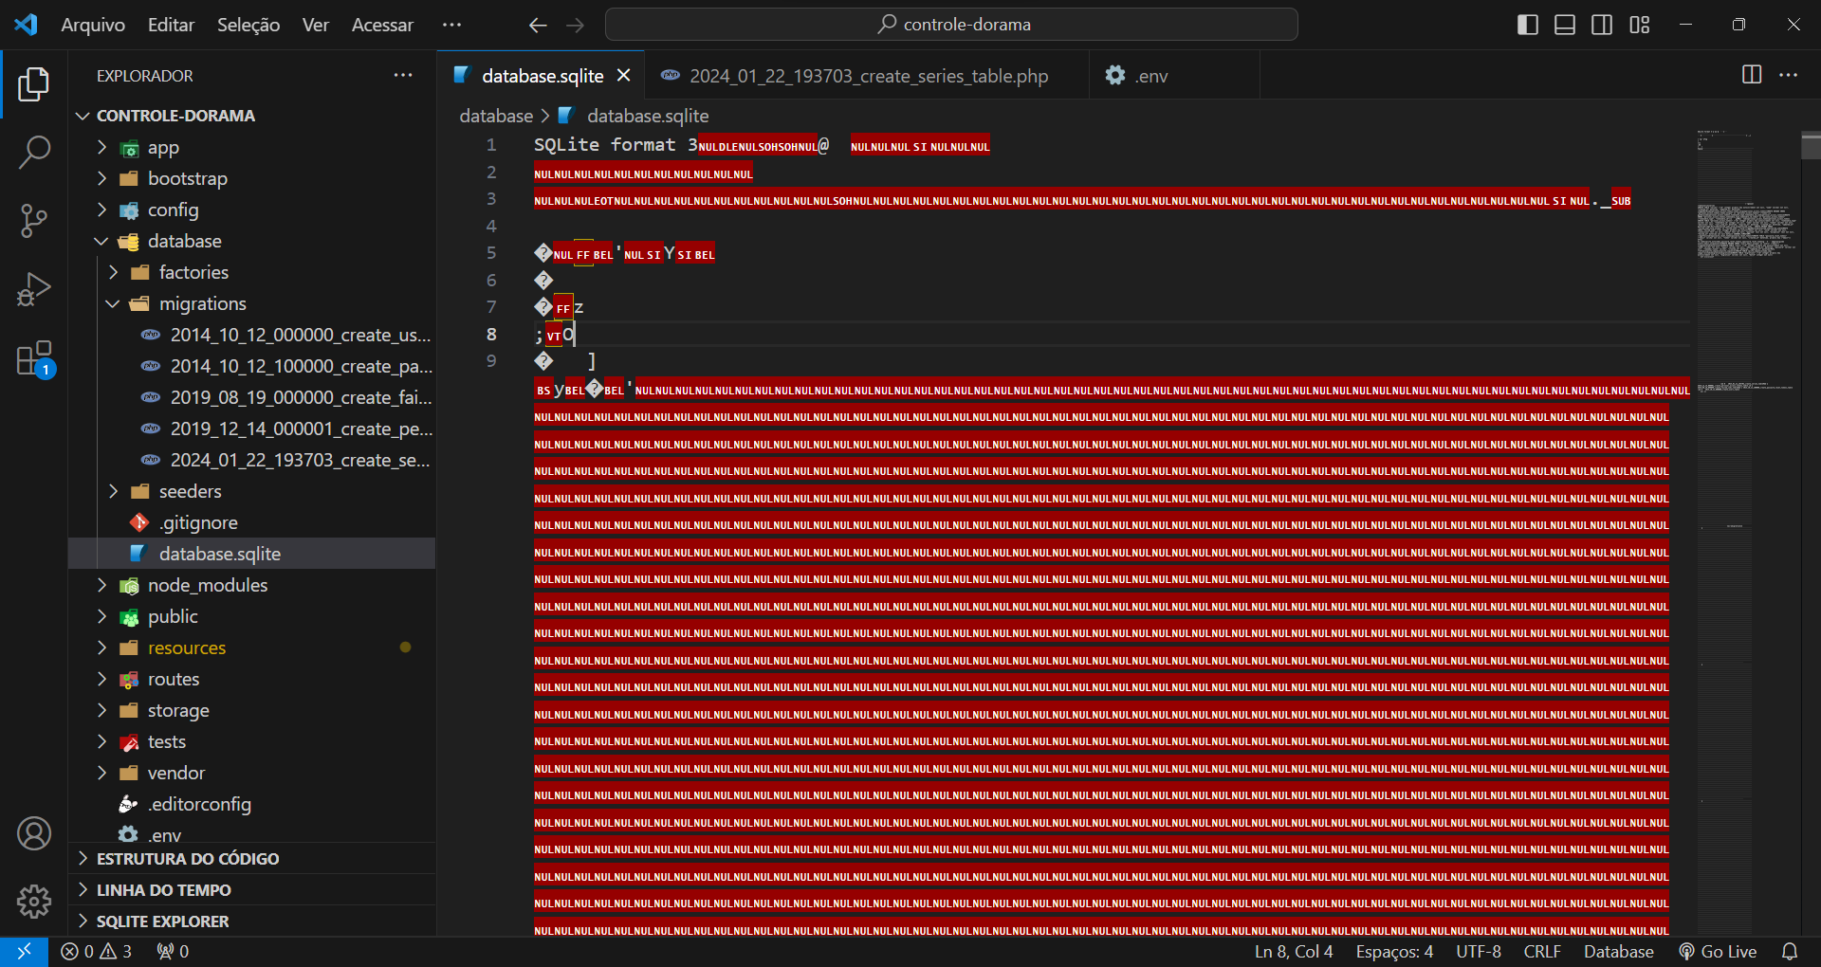This screenshot has width=1821, height=967.
Task: Click the ports forwarded indicator
Action: (173, 951)
